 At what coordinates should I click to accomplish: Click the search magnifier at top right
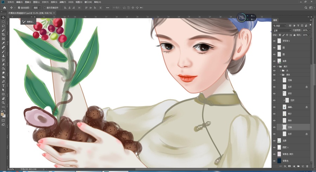coord(306,8)
